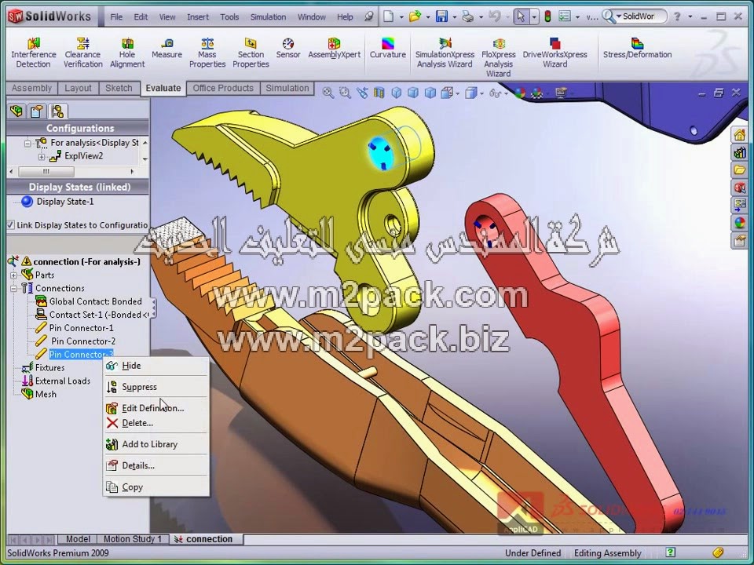Collapse For analysis configuration node
Screen dimensions: 754x565
point(27,143)
